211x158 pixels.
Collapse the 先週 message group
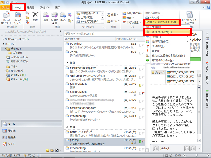[x=67, y=127]
